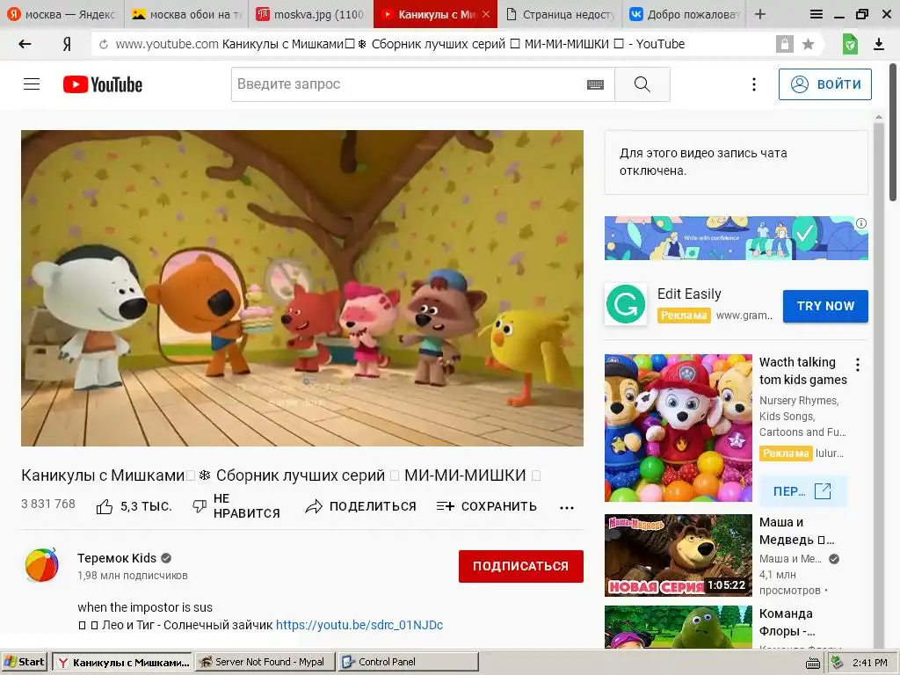Click the magnifier search button
Screen dimensions: 900x675
click(642, 84)
